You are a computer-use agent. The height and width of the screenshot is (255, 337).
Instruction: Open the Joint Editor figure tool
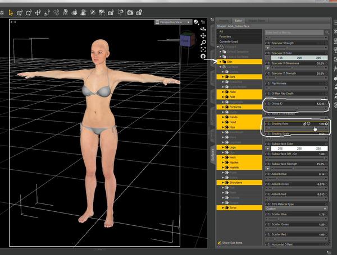tap(65, 13)
